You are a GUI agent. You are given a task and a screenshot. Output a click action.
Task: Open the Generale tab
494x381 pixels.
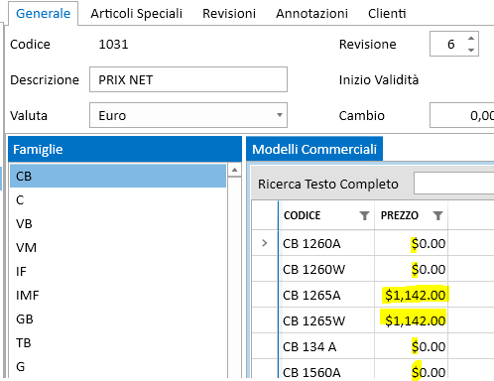[43, 13]
